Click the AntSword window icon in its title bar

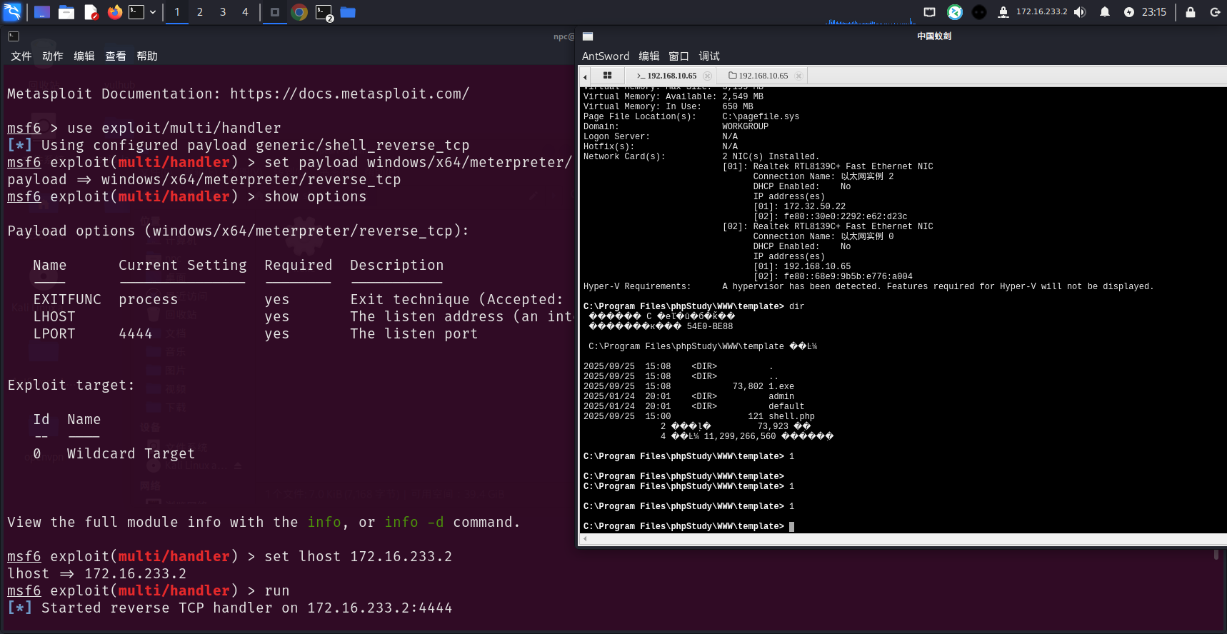coord(588,36)
